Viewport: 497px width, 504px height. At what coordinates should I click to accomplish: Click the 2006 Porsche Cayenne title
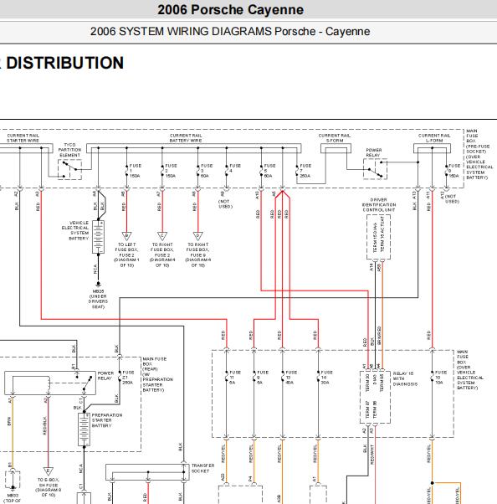230,10
